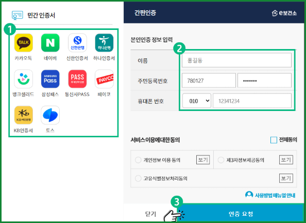The width and height of the screenshot is (306, 223).
Task: Click the phone number field 12341234
Action: point(252,101)
